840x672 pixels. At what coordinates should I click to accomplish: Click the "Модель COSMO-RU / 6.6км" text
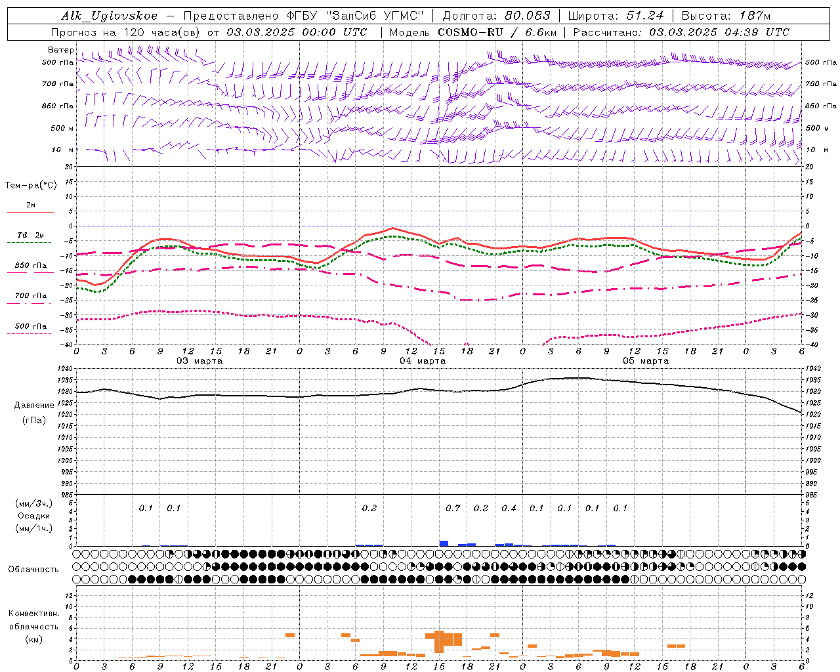472,32
